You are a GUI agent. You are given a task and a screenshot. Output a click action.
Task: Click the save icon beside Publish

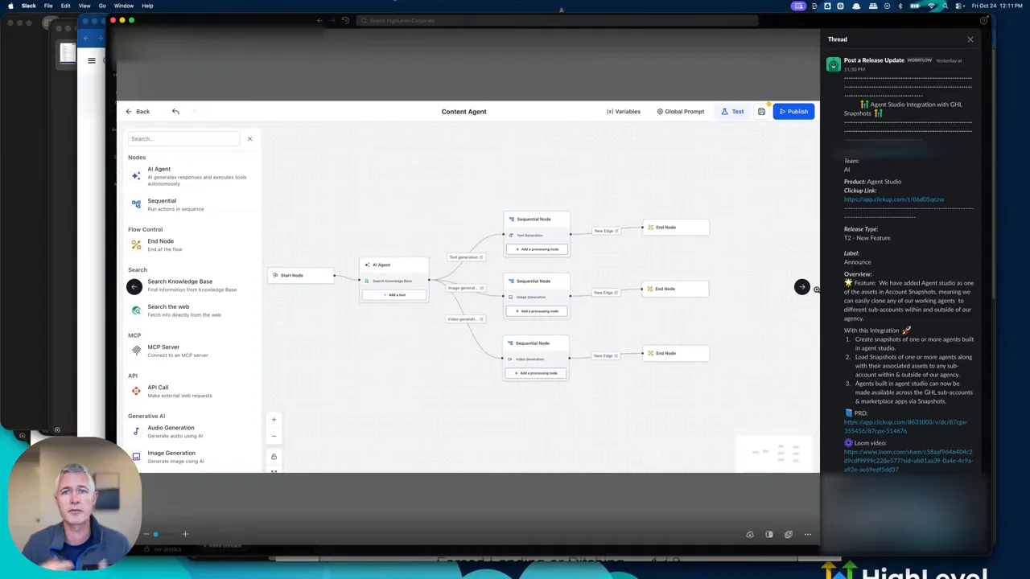pos(761,112)
